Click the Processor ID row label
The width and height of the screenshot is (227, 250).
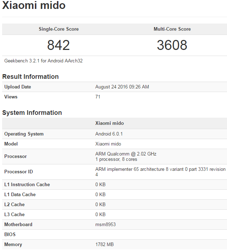coord(19,172)
